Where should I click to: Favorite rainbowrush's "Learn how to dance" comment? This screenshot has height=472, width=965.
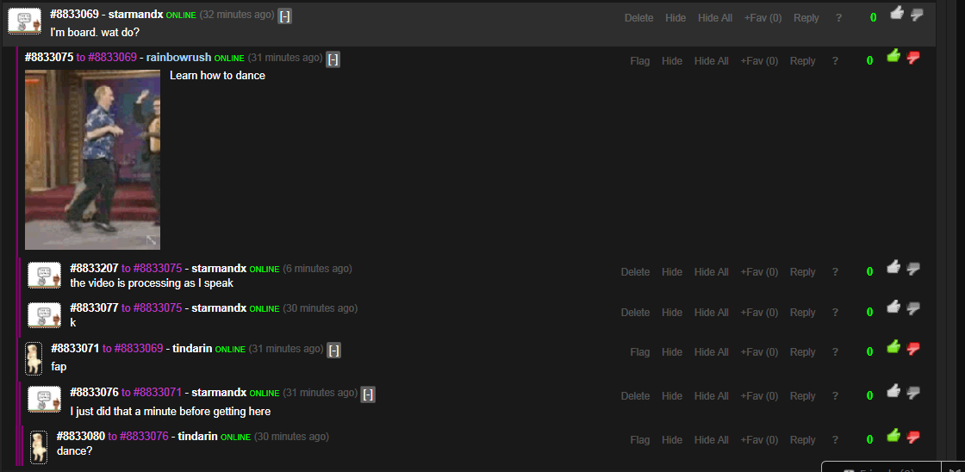(759, 61)
